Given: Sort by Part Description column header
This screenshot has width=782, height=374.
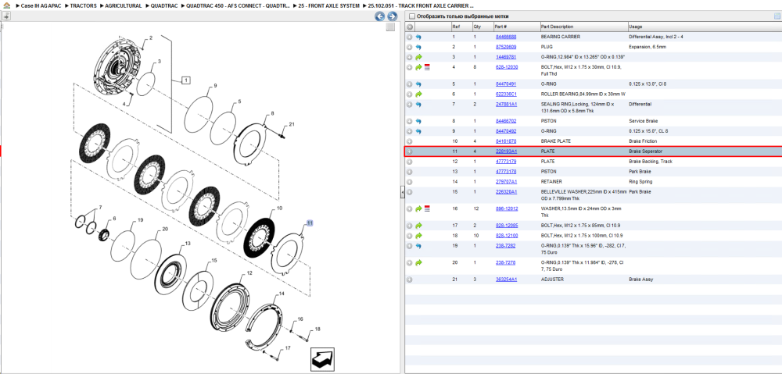Looking at the screenshot, I should point(583,27).
